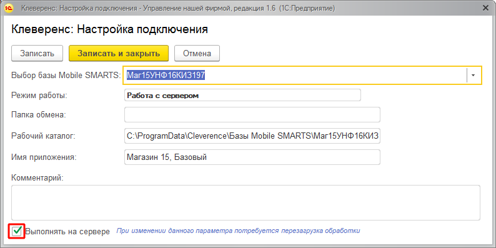Click into the Комментарий text area
This screenshot has height=248, width=496.
[x=246, y=203]
